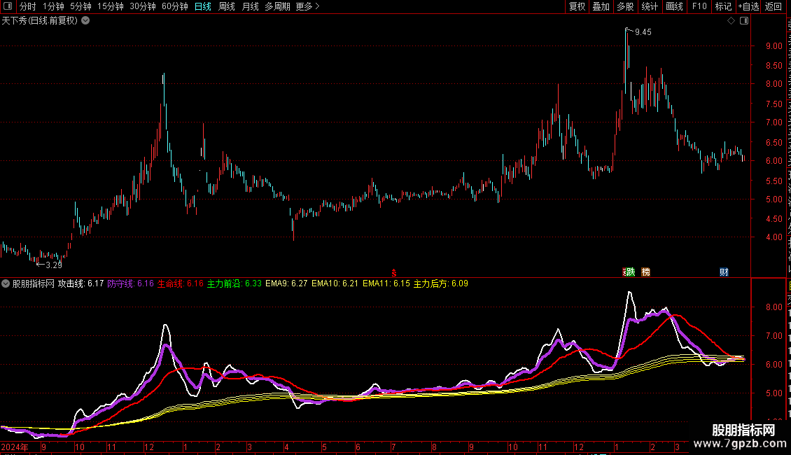791x455 pixels.
Task: Click the orange 榜 info badge
Action: pos(645,272)
